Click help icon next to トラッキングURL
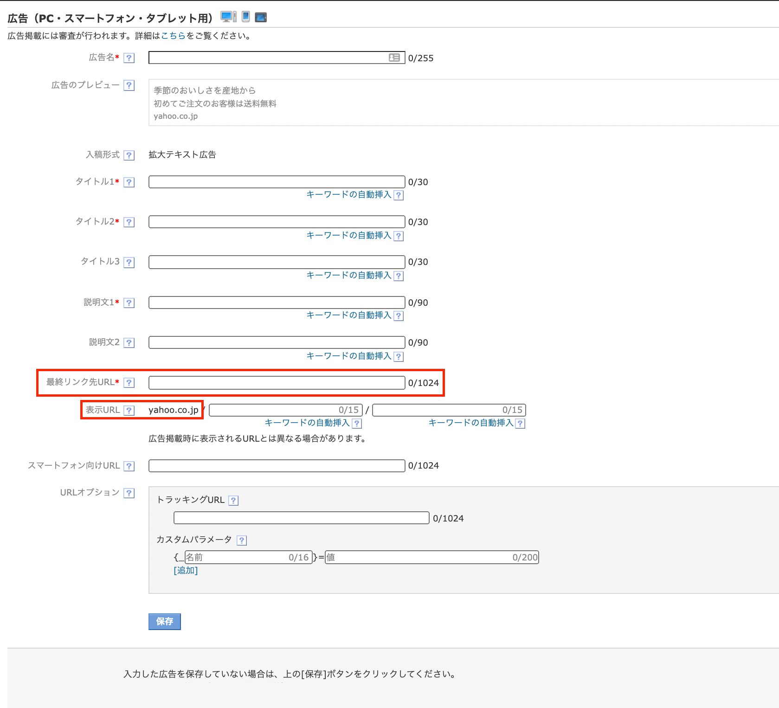 (x=234, y=501)
